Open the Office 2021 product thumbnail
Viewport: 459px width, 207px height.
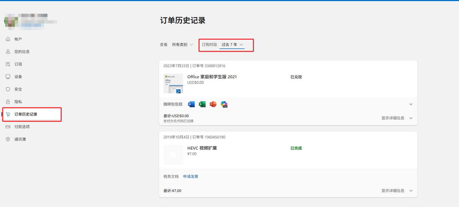[x=173, y=84]
